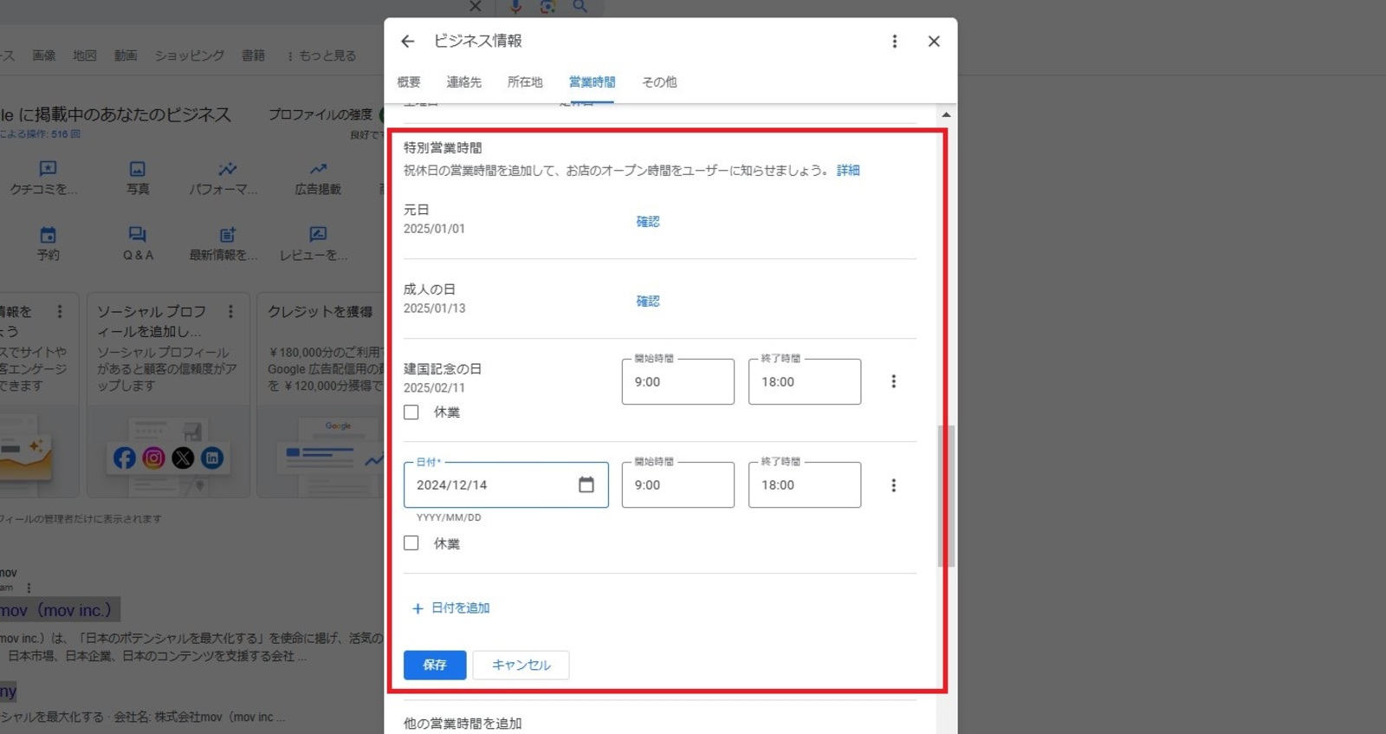This screenshot has height=734, width=1386.
Task: Click the Facebook icon on social card
Action: (125, 458)
